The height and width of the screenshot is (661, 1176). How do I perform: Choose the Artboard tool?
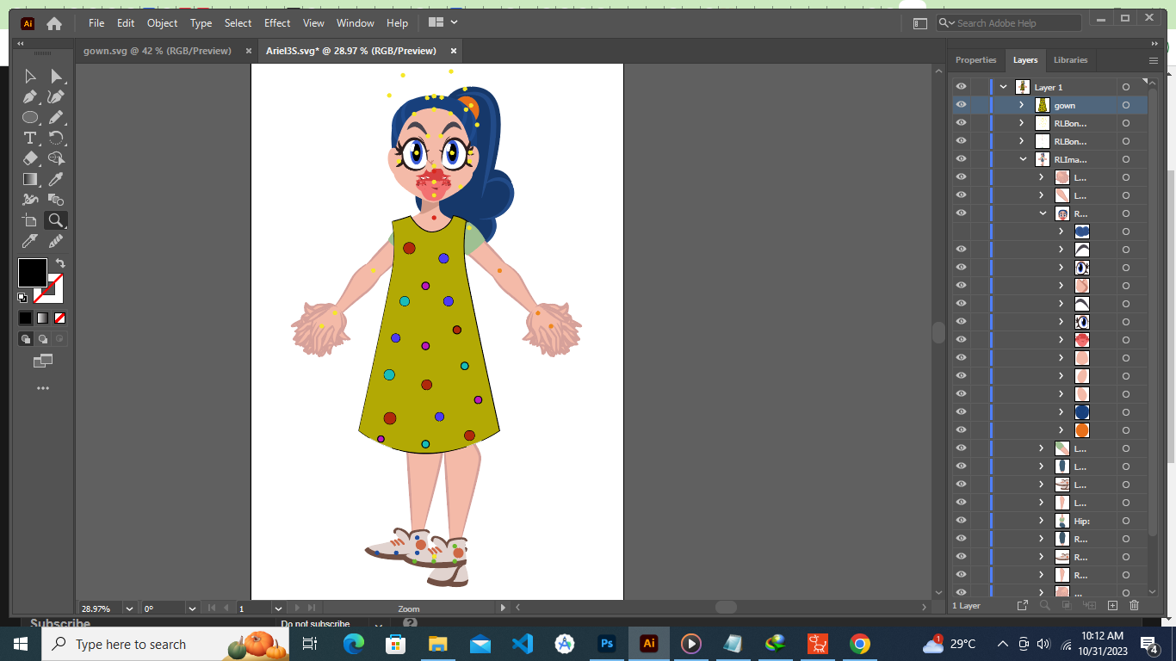pos(30,220)
